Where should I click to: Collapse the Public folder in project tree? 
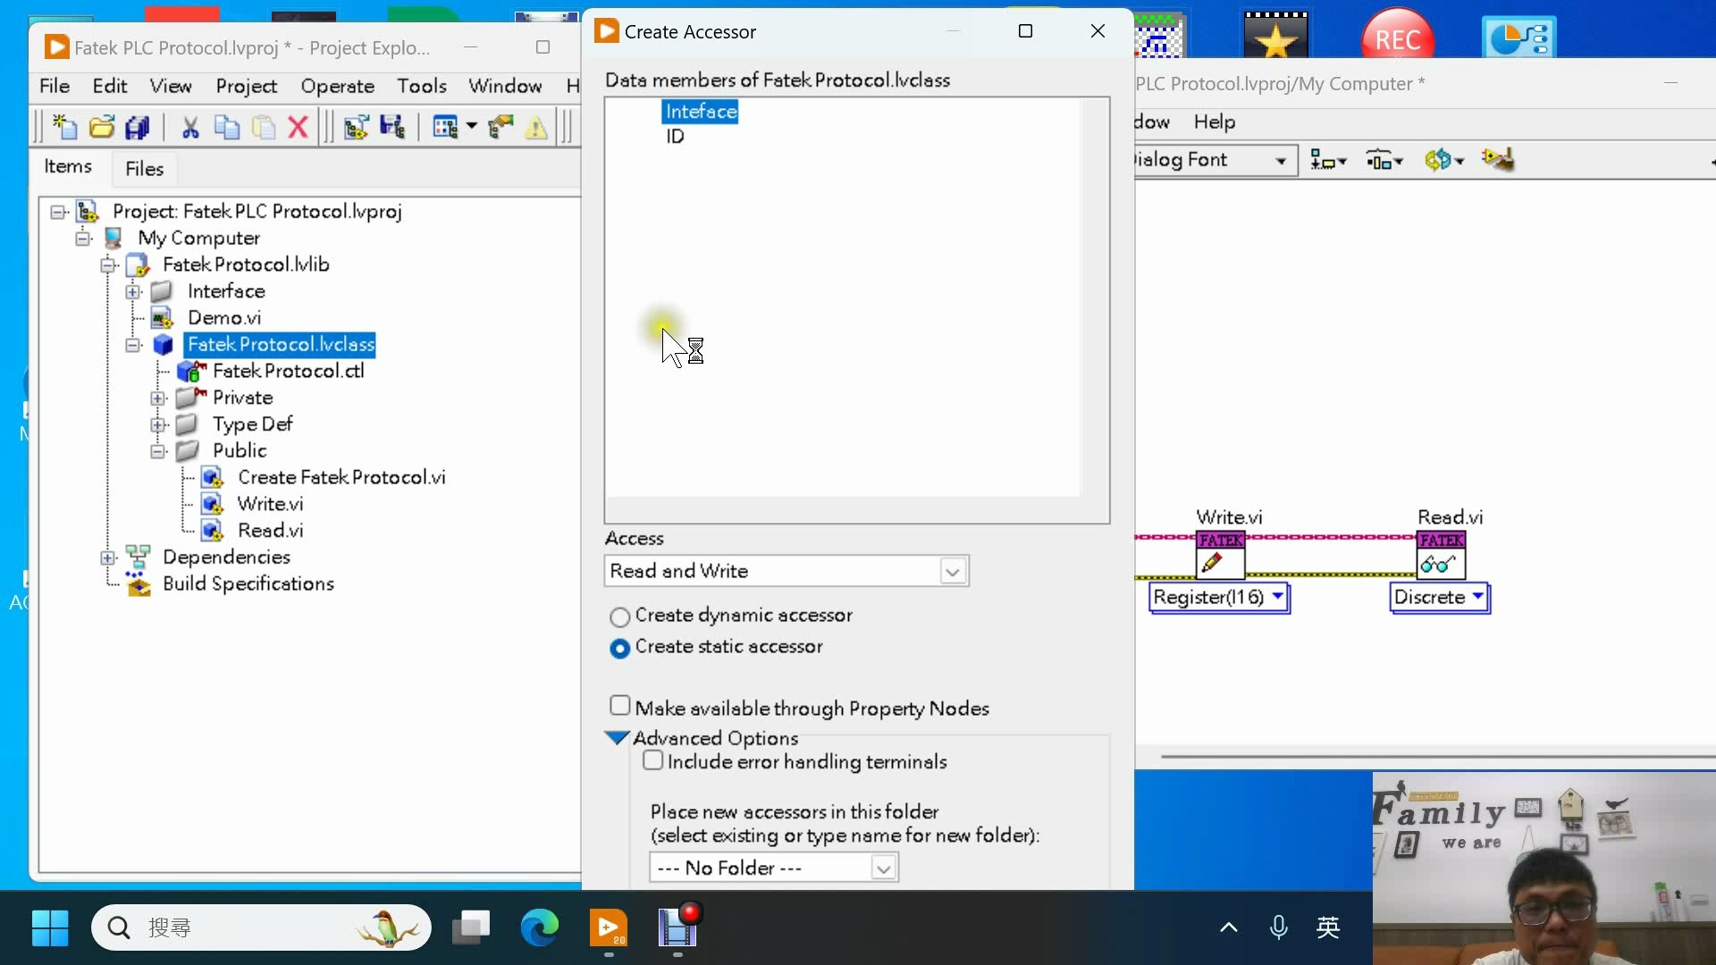(x=157, y=450)
